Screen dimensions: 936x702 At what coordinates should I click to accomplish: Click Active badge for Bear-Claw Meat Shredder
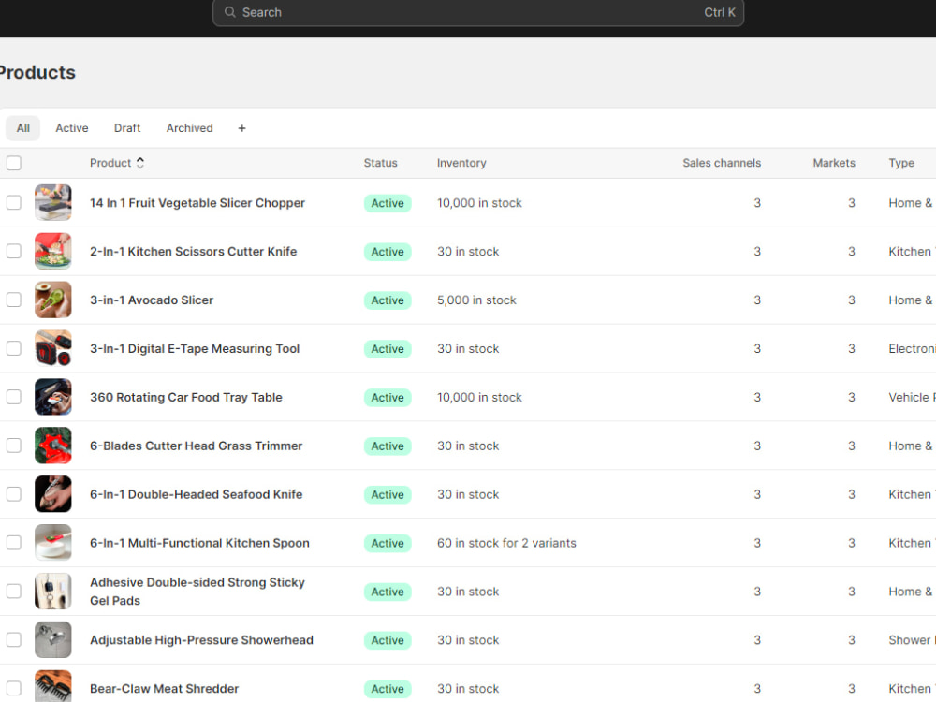[x=388, y=689]
